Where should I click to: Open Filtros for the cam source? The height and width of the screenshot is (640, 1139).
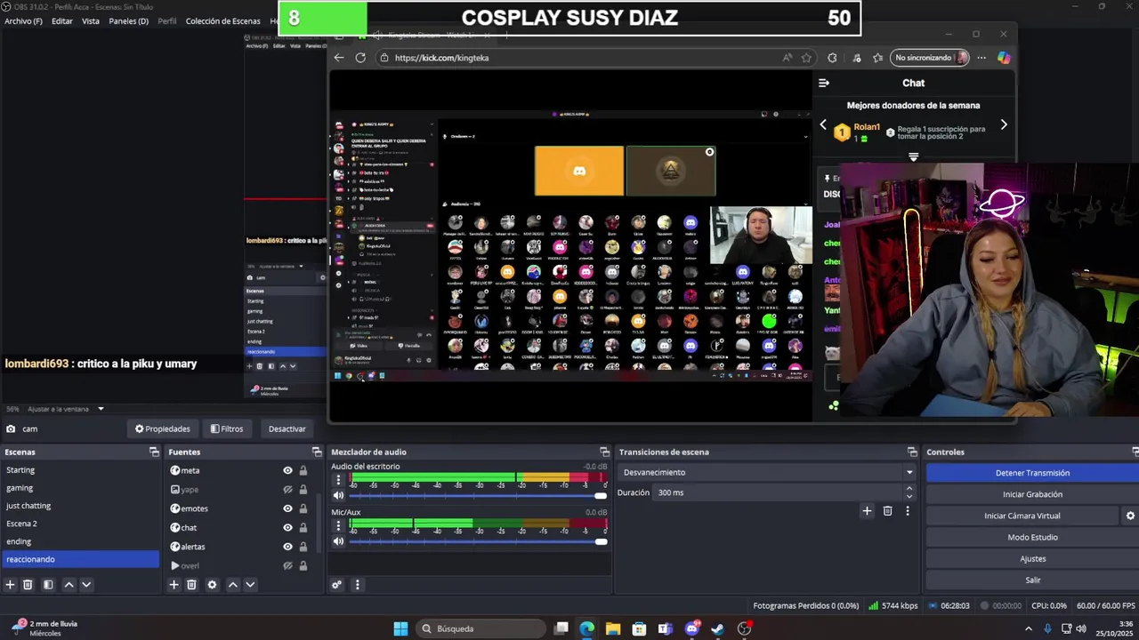[227, 428]
